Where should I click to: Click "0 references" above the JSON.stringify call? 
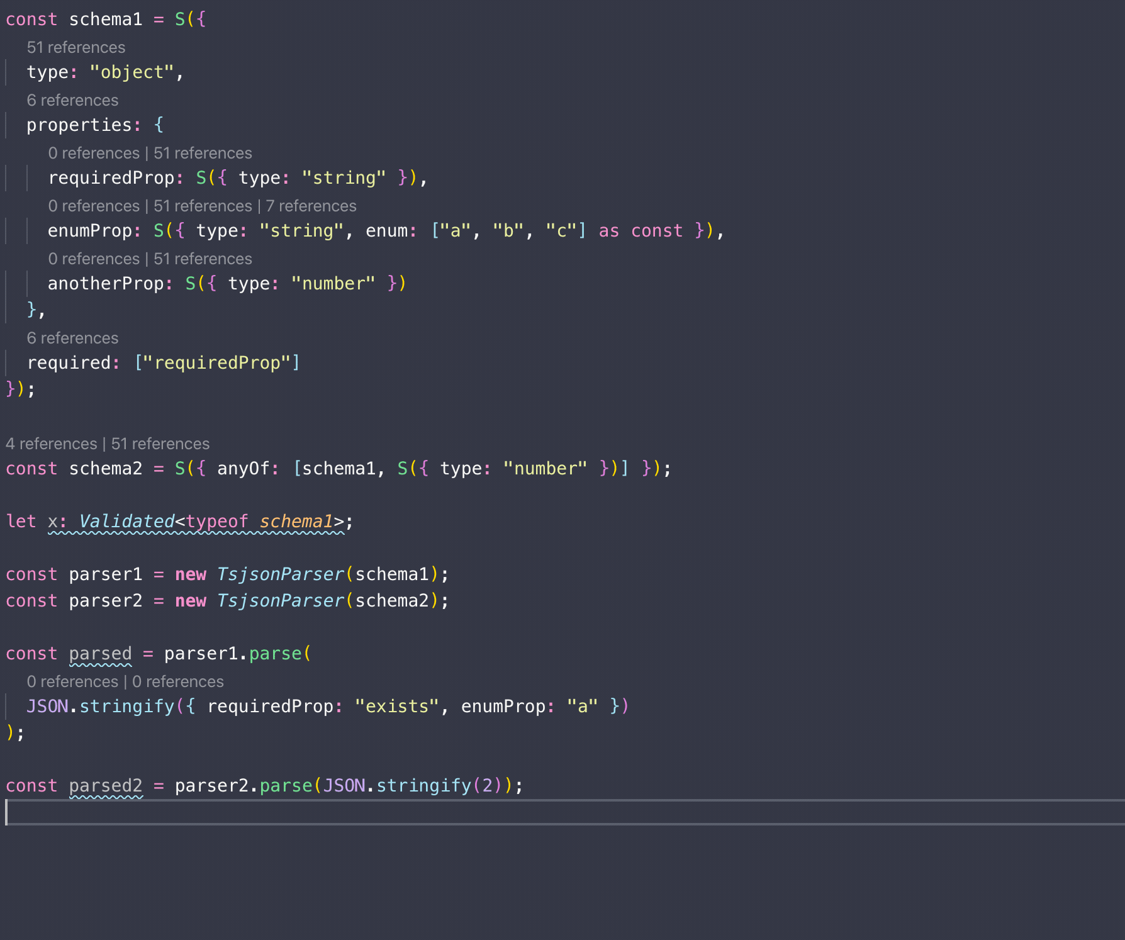[73, 681]
